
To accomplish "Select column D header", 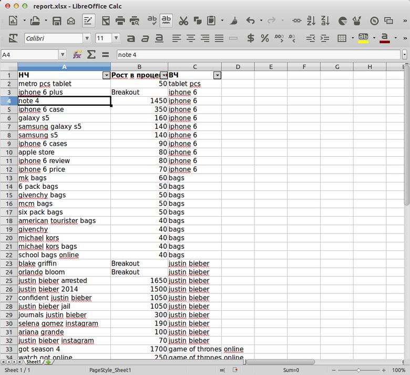I will coord(238,67).
